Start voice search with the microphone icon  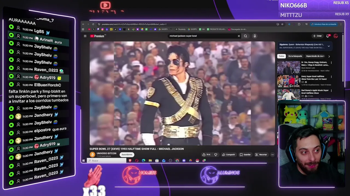(255, 36)
